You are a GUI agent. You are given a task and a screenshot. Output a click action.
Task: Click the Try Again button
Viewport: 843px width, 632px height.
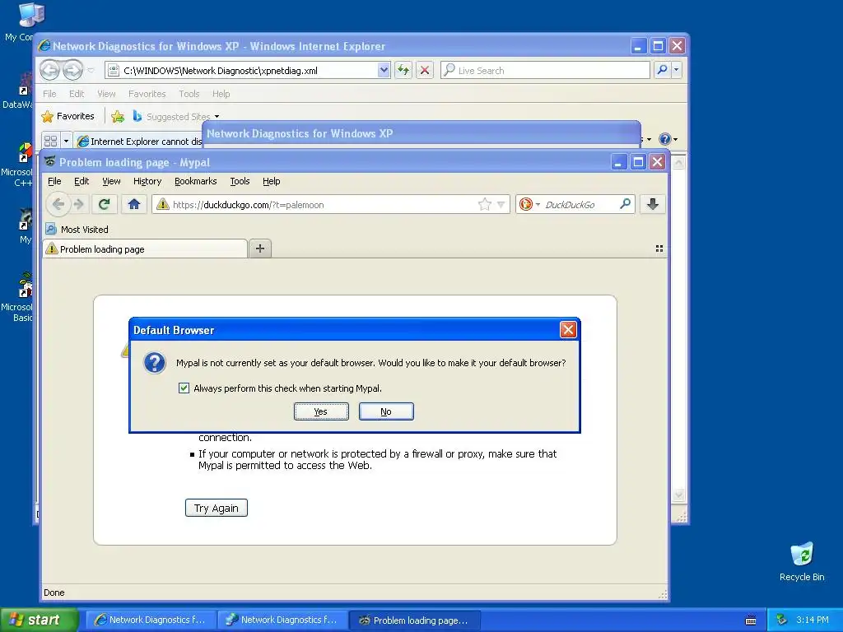tap(217, 508)
